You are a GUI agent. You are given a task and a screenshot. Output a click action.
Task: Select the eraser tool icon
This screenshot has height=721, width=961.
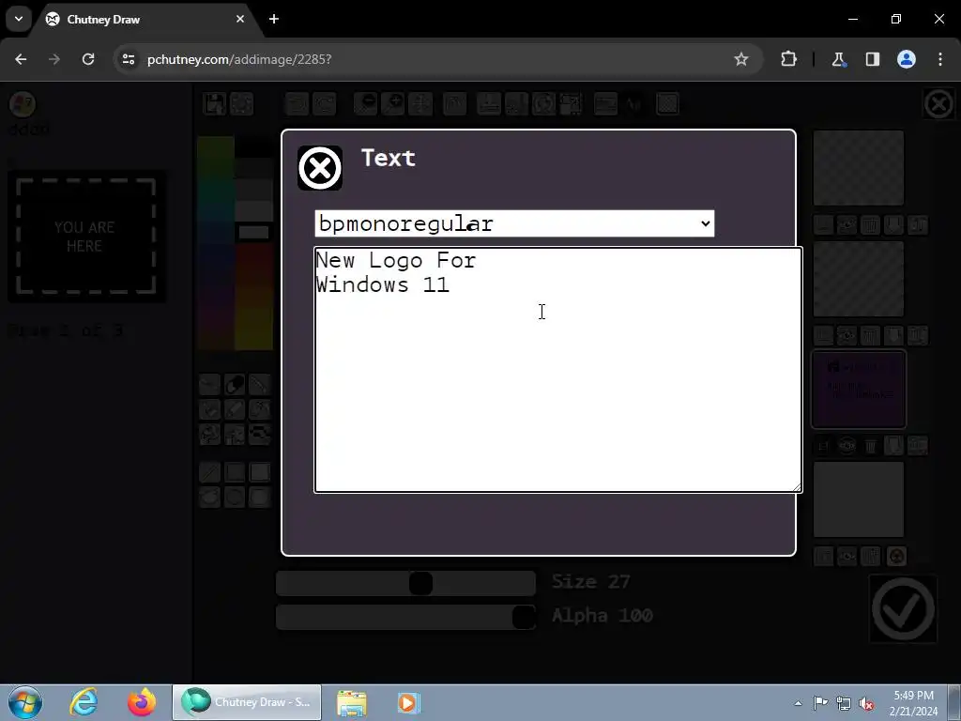235,384
